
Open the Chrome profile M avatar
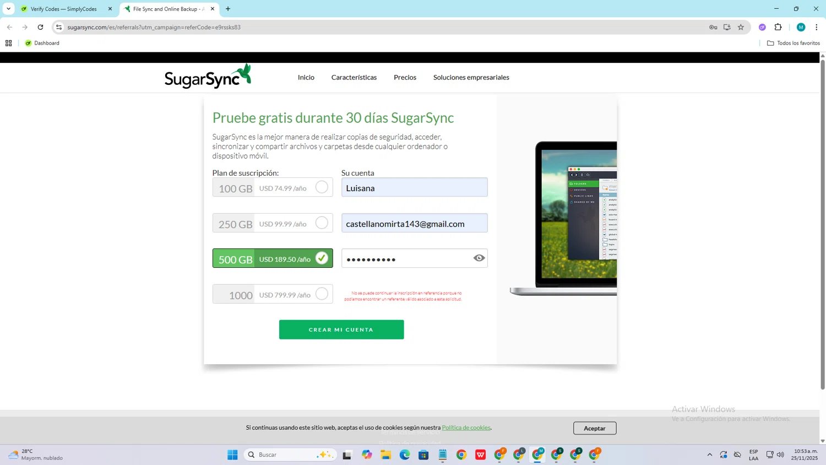(x=801, y=27)
